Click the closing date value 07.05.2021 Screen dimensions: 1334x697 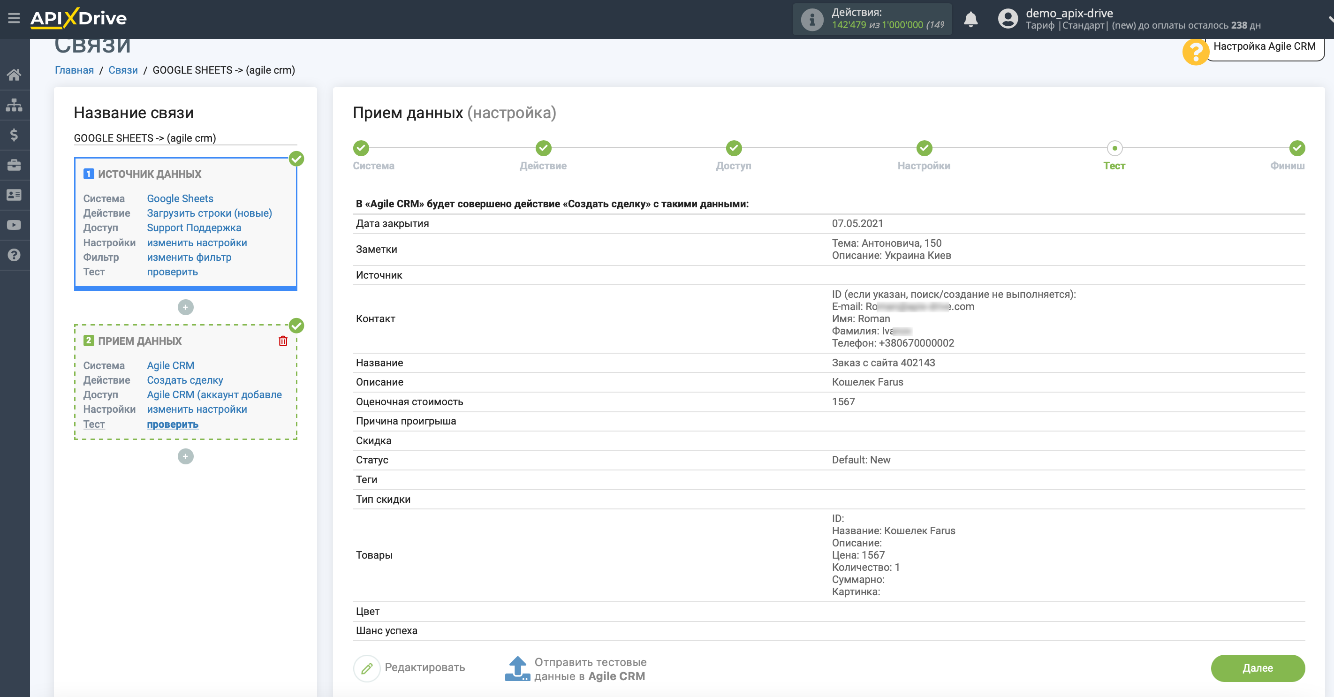(857, 224)
